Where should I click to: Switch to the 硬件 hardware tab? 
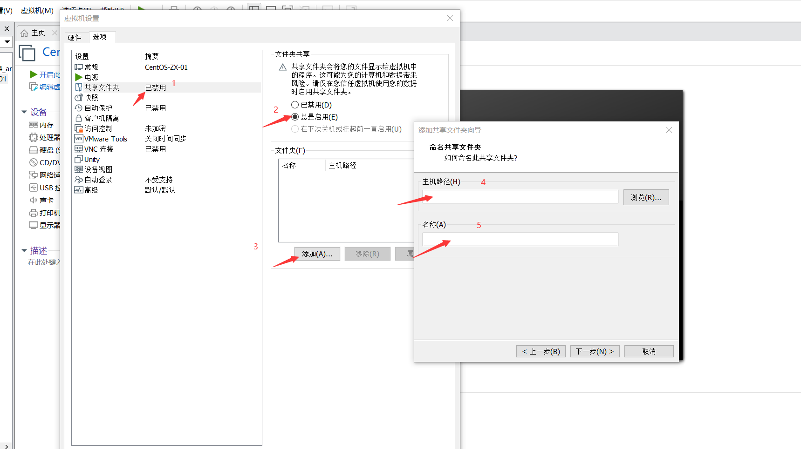(75, 38)
